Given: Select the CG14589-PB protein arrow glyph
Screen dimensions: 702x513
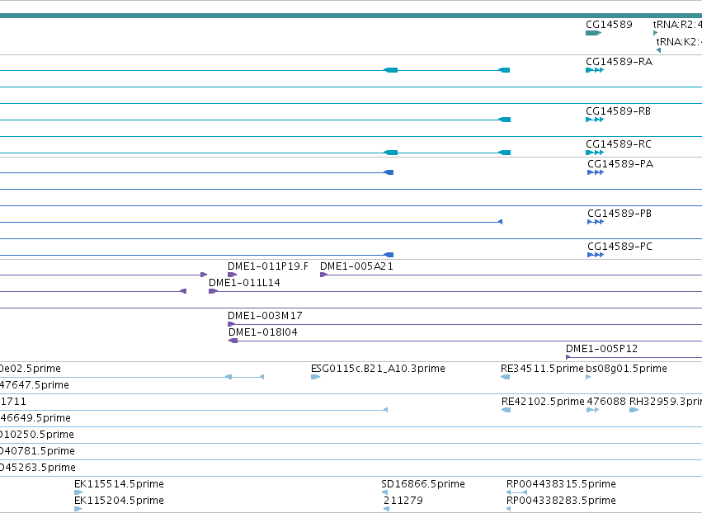Looking at the screenshot, I should pyautogui.click(x=596, y=222).
